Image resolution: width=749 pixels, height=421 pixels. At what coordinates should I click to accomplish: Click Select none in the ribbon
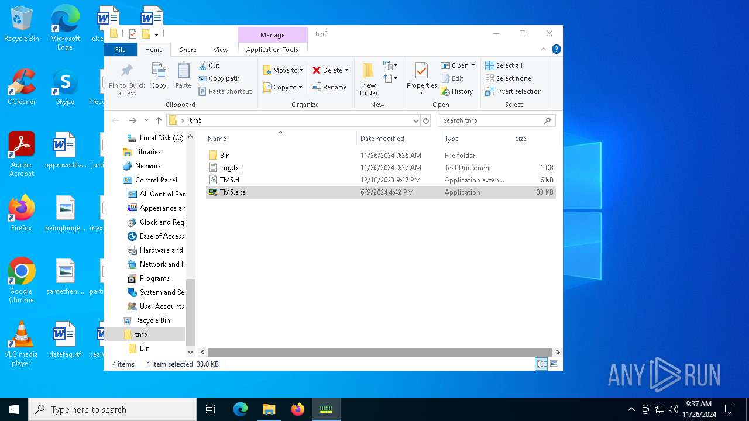tap(508, 78)
